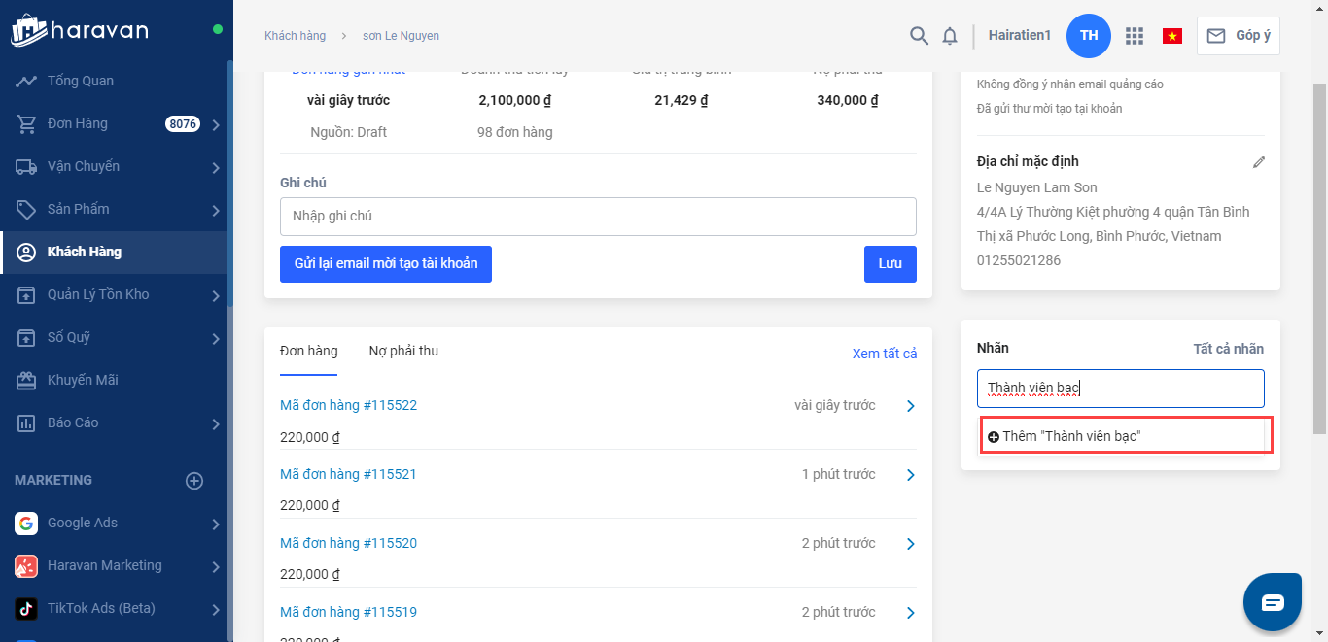Image resolution: width=1328 pixels, height=642 pixels.
Task: Open the notifications bell
Action: 950,36
